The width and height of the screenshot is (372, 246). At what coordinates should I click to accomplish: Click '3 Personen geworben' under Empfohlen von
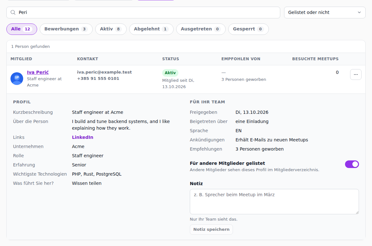[x=244, y=79]
